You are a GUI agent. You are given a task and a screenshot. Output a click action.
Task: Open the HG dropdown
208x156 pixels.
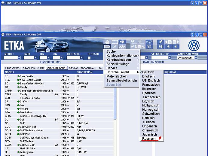(48, 58)
